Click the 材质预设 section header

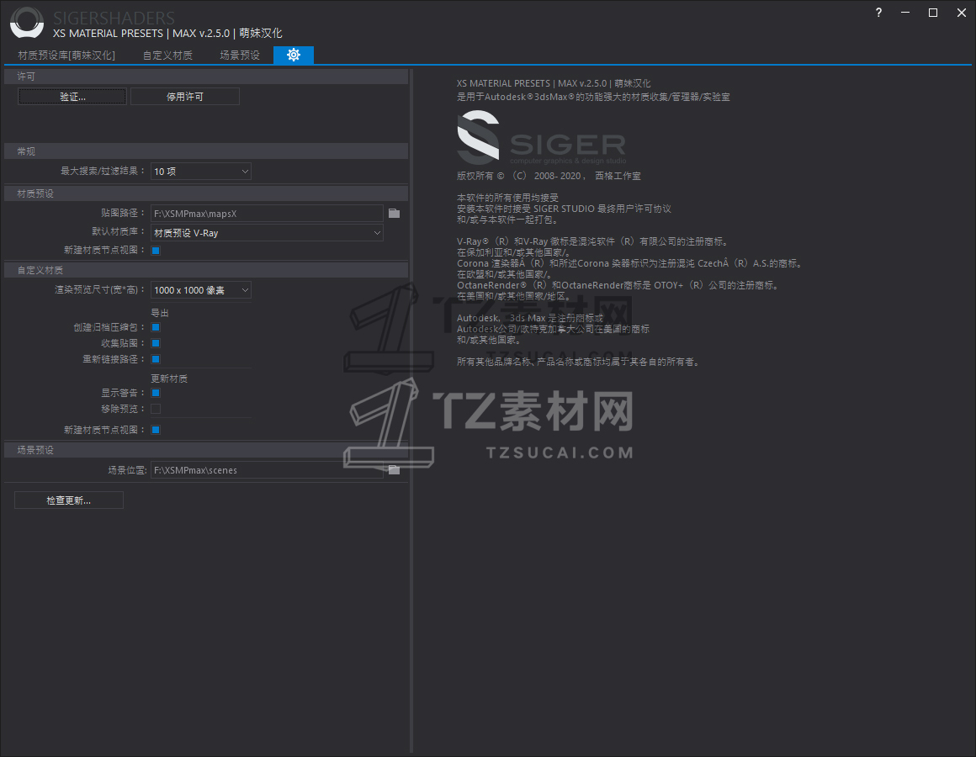click(x=206, y=193)
